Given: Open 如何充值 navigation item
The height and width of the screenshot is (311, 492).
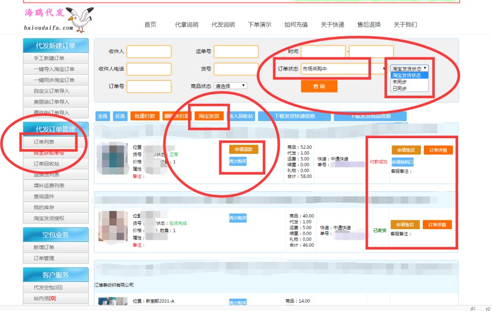Looking at the screenshot, I should click(x=296, y=25).
